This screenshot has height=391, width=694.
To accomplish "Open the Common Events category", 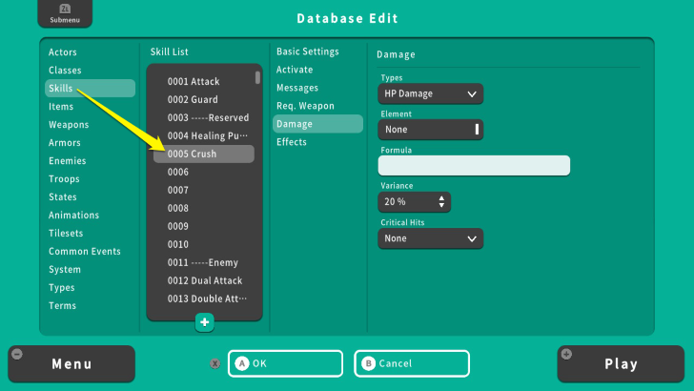I will pos(85,252).
